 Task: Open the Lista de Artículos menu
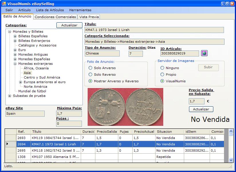pos(50,10)
